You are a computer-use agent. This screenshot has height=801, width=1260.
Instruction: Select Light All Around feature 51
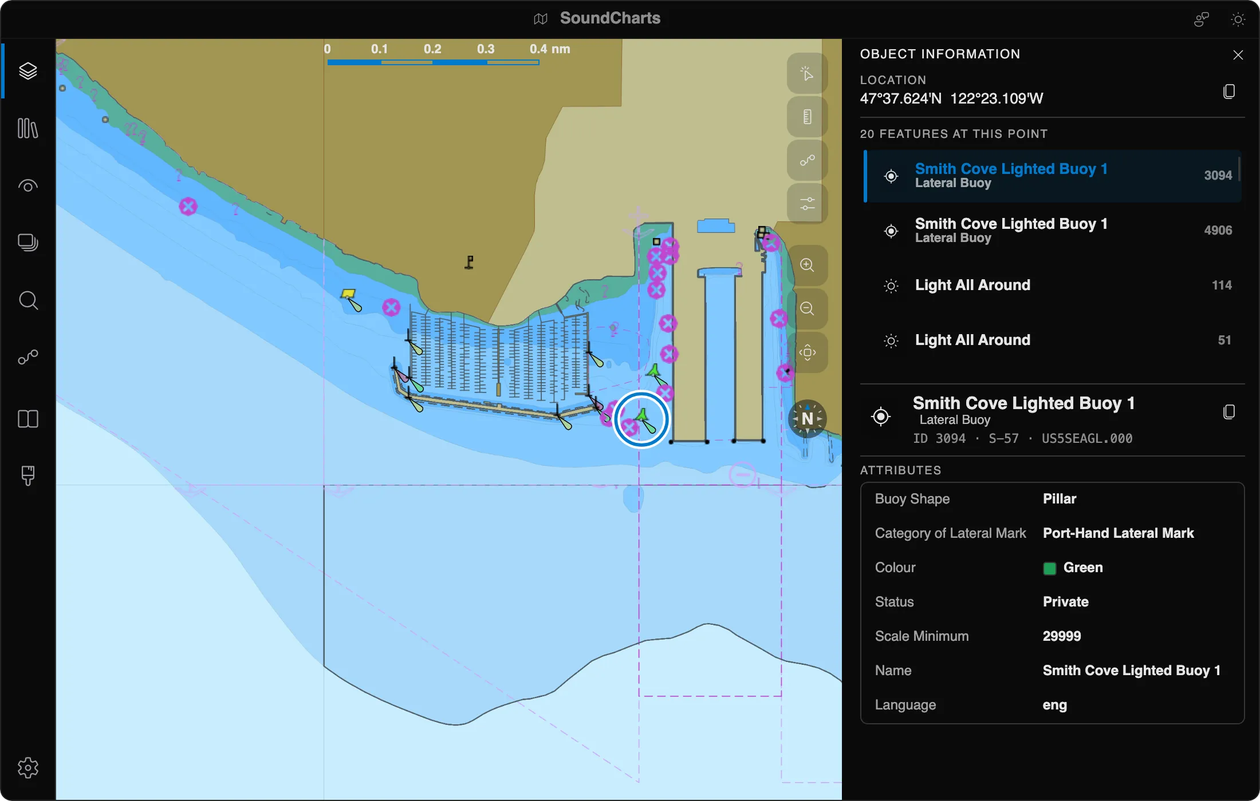click(x=1052, y=340)
